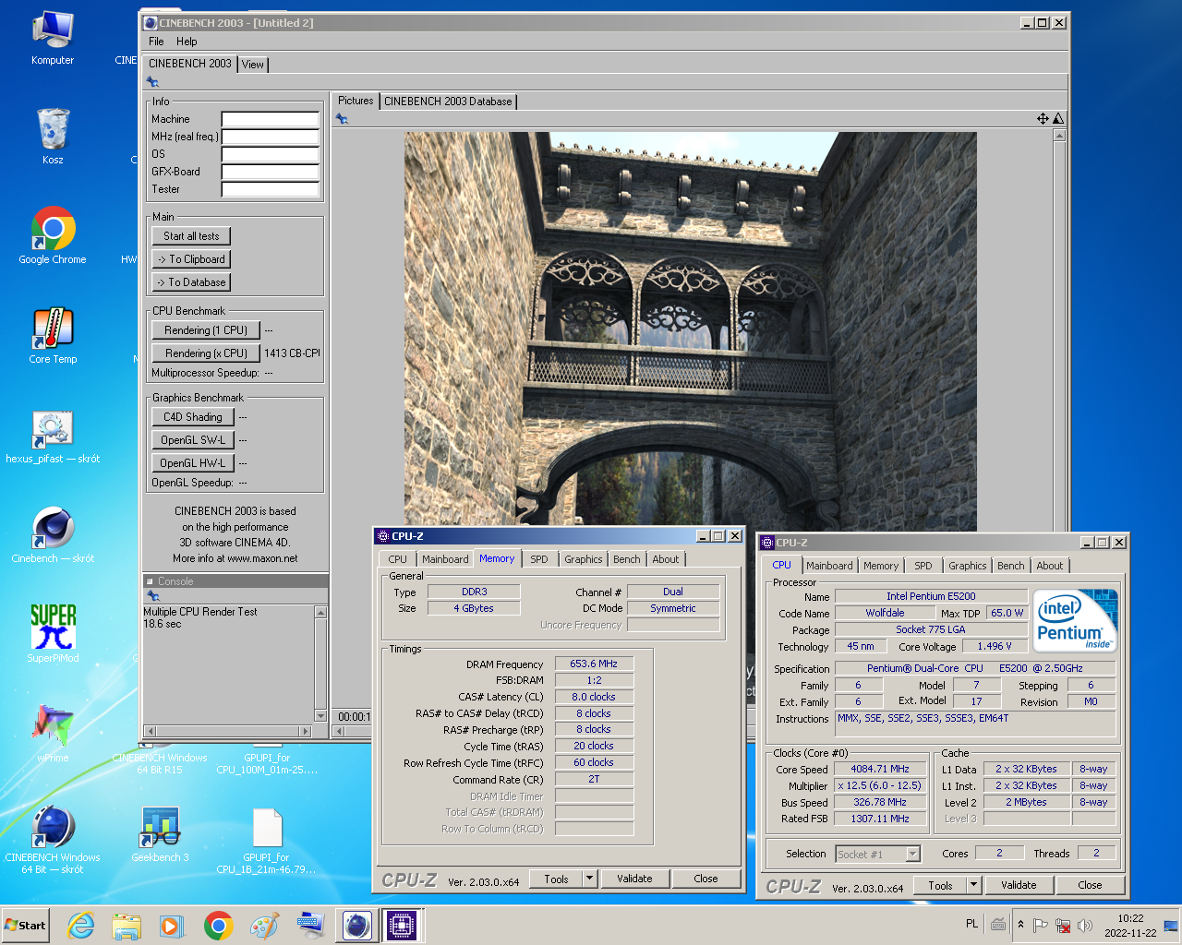Click the Tester input field
The height and width of the screenshot is (945, 1182).
pyautogui.click(x=271, y=189)
